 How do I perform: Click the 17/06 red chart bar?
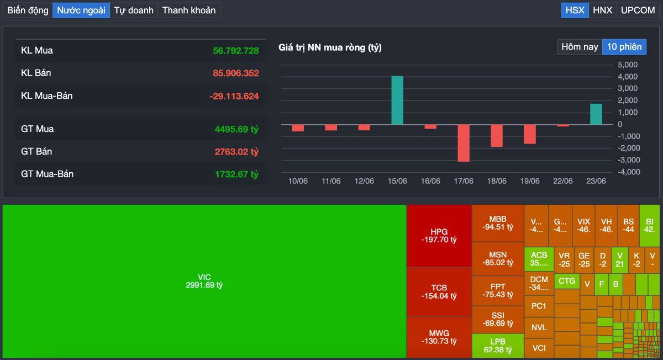(x=464, y=142)
